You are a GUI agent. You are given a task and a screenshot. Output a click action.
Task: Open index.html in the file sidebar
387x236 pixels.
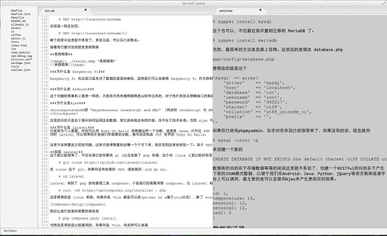(x=19, y=45)
